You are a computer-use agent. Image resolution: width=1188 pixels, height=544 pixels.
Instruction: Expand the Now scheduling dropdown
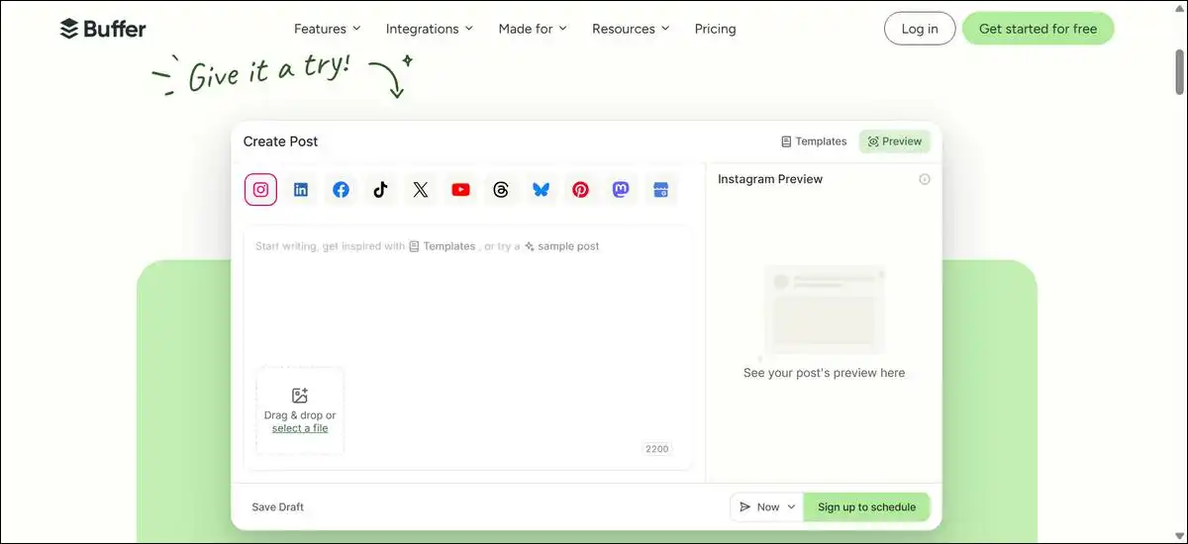767,506
